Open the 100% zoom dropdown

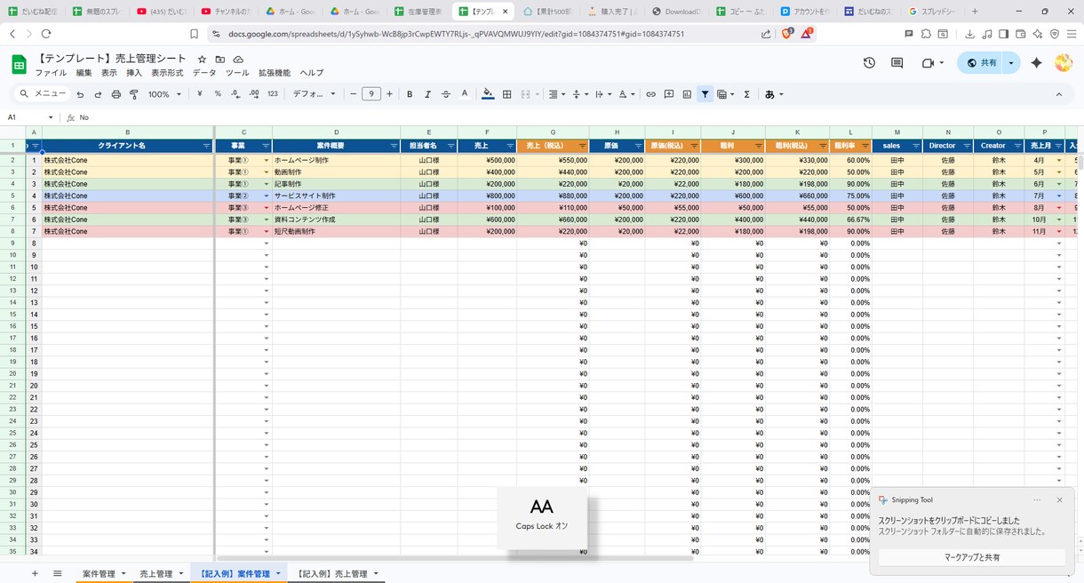click(164, 94)
